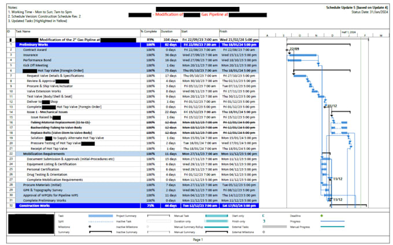Select the Contract Award task
The image size is (393, 245).
(x=35, y=50)
